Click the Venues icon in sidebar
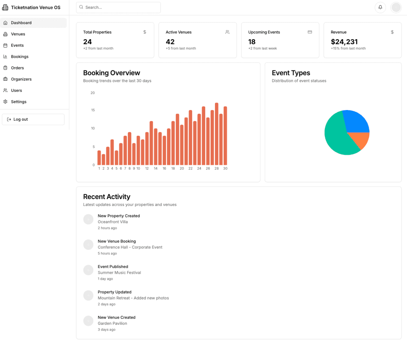Viewport: 407px width, 358px height. click(x=6, y=34)
